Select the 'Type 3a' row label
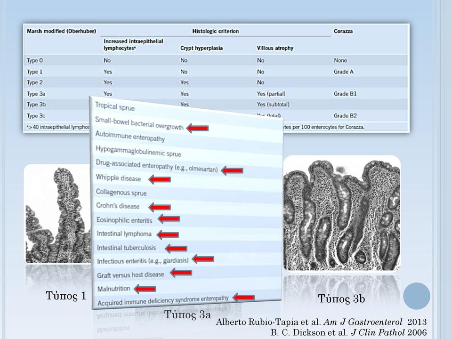 pyautogui.click(x=36, y=94)
